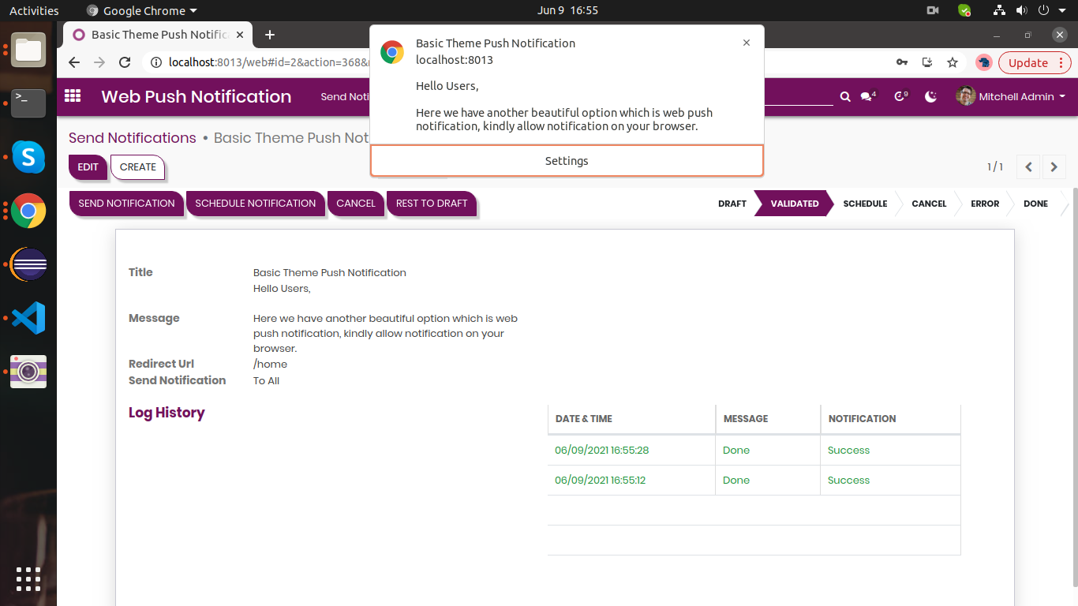
Task: Select the Done status stage
Action: tap(1035, 204)
